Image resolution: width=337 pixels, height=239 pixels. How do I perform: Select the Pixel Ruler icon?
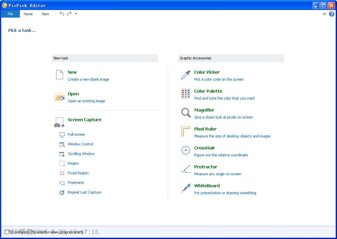point(186,132)
